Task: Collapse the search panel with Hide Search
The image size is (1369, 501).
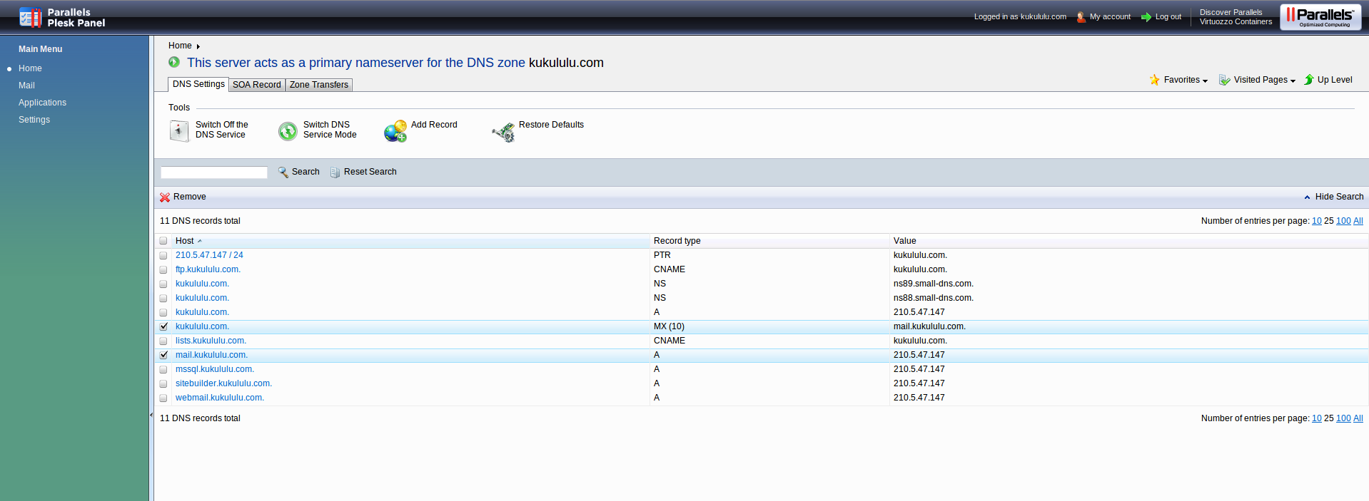Action: pyautogui.click(x=1338, y=197)
